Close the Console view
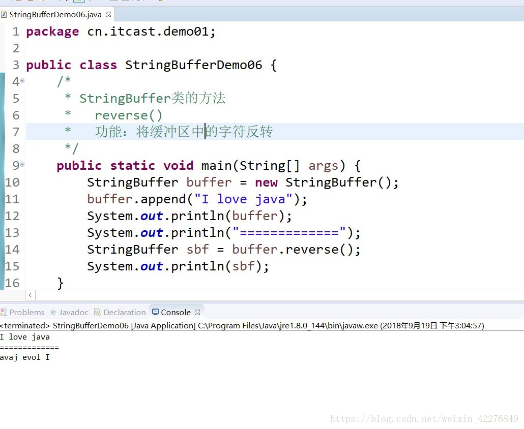Viewport: 524px width, 429px height. pyautogui.click(x=198, y=312)
